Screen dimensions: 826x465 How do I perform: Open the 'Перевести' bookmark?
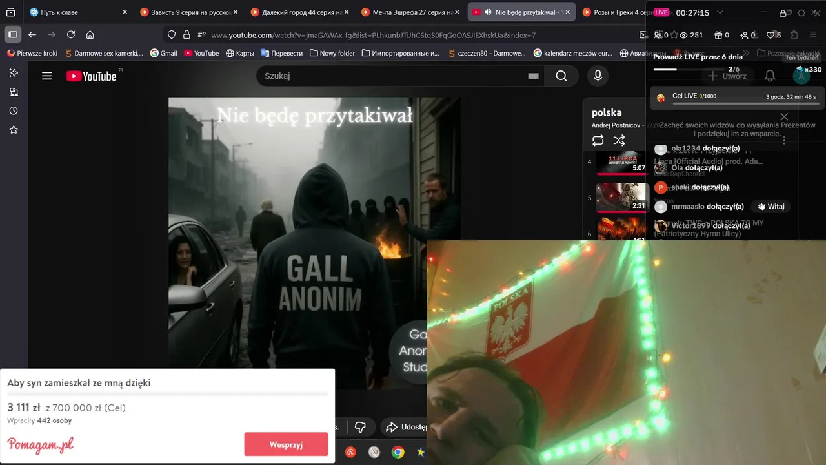tap(281, 53)
